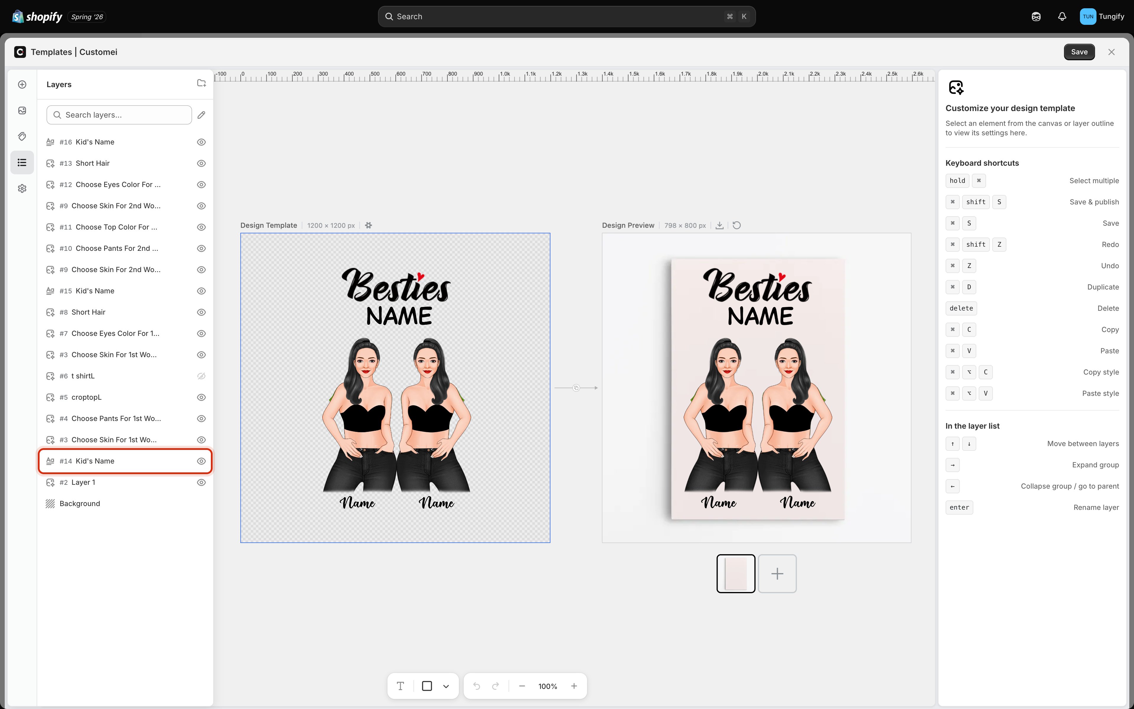Screen dimensions: 1134x709
Task: Hide the #16 Kid's Name layer
Action: (201, 142)
